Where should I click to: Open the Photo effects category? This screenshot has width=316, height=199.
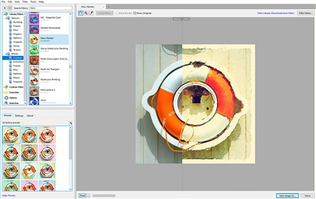[x=16, y=78]
